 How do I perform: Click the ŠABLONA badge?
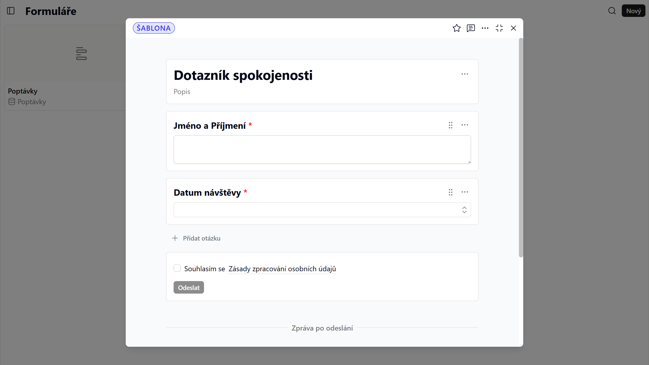154,28
